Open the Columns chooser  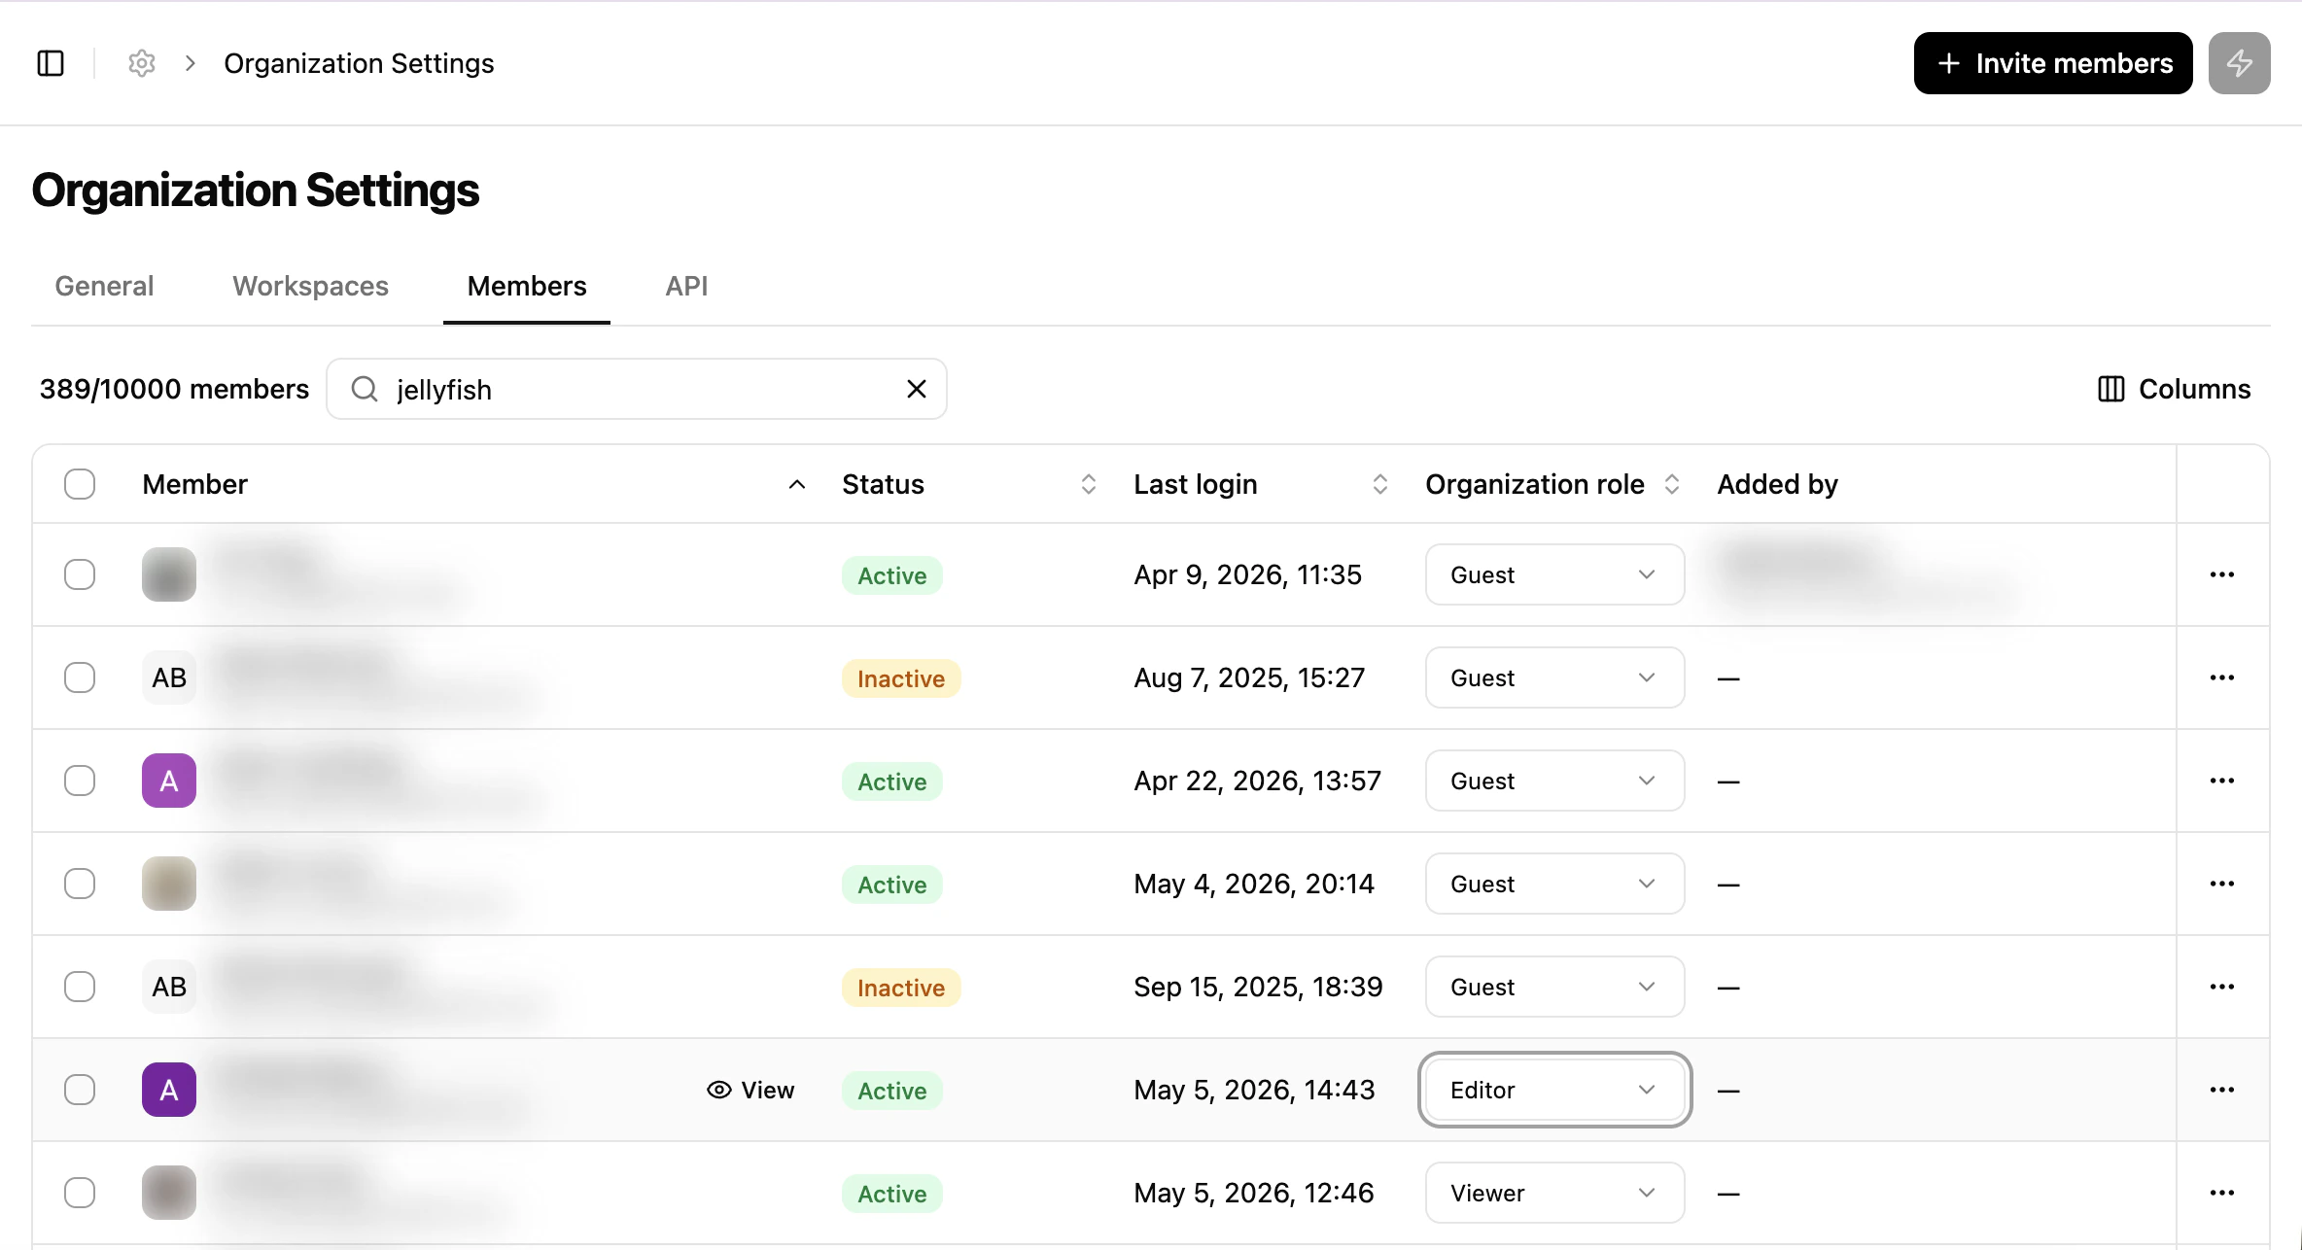coord(2174,389)
